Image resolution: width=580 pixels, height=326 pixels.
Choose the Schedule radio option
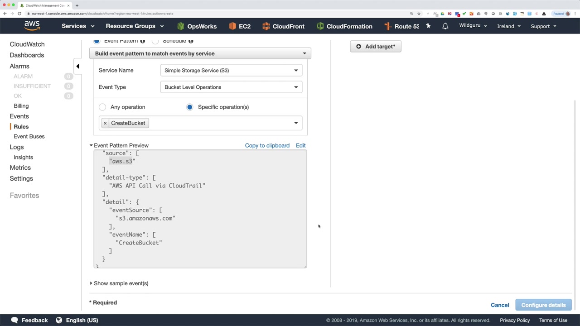point(155,41)
